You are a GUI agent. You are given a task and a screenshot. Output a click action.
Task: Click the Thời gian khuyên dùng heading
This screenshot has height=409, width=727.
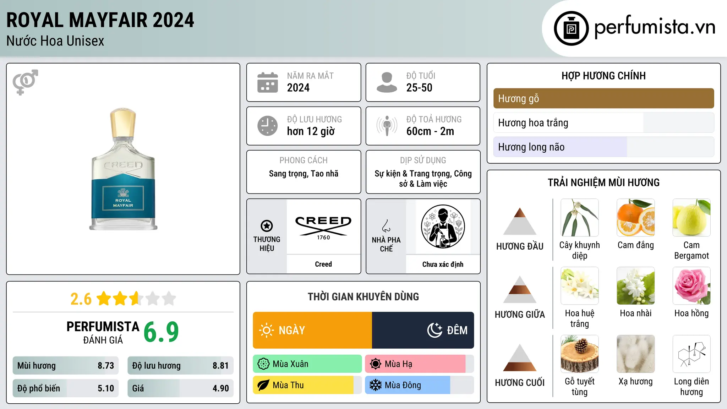pos(363,297)
